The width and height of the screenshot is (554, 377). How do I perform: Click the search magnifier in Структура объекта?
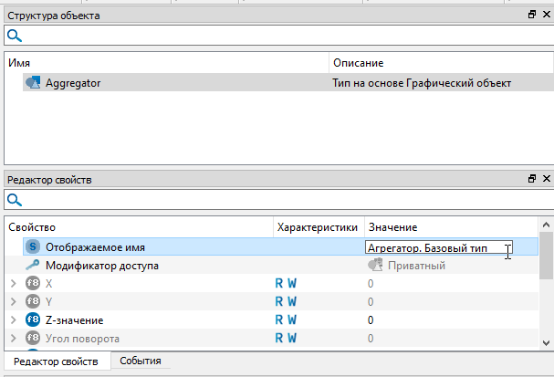[14, 36]
